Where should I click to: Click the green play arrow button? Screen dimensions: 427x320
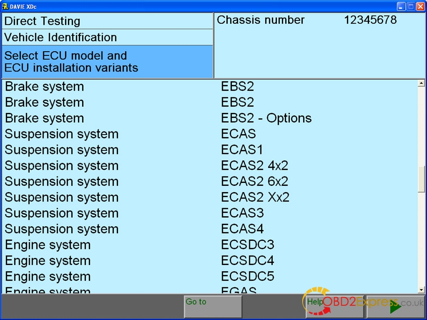point(395,307)
